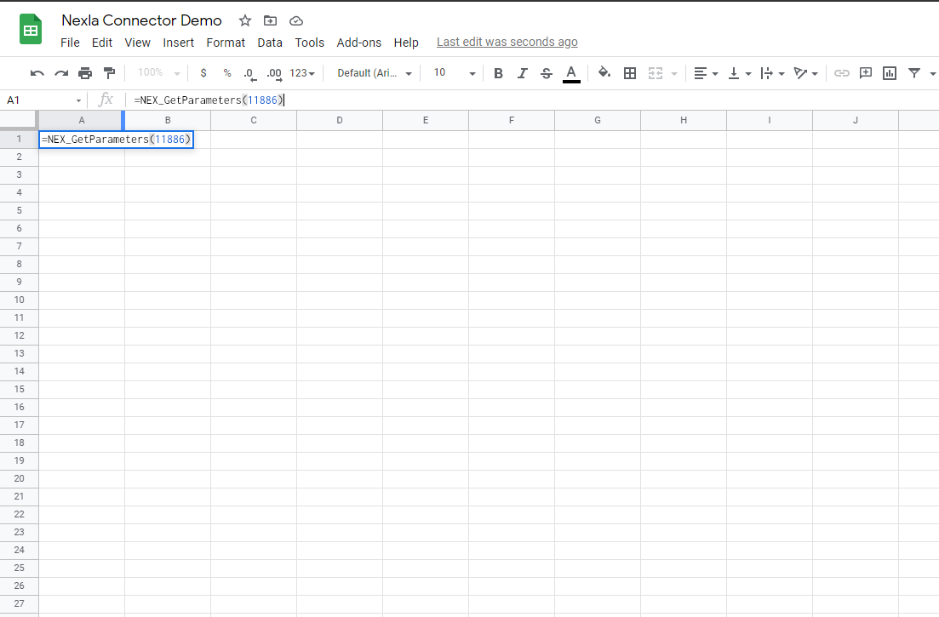The width and height of the screenshot is (939, 617).
Task: Open the font family dropdown
Action: pyautogui.click(x=375, y=73)
